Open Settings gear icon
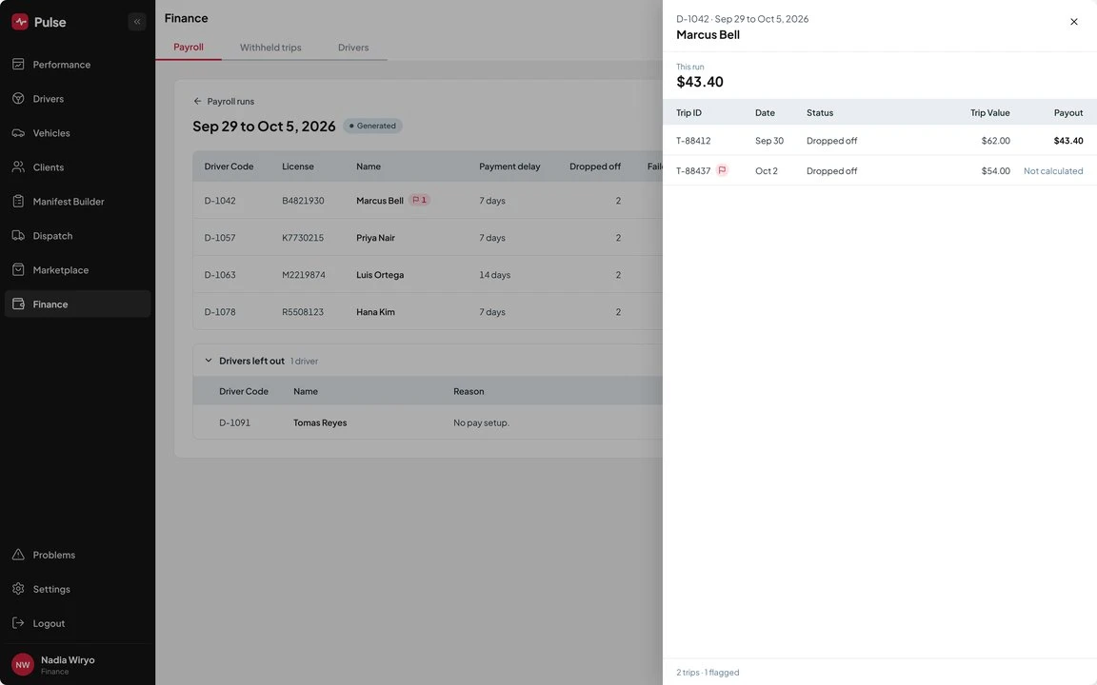 tap(18, 589)
